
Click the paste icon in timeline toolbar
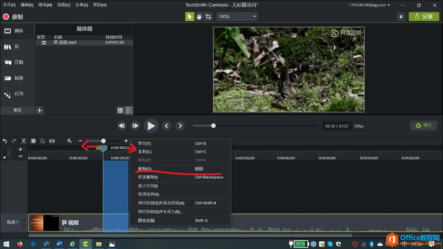pyautogui.click(x=42, y=141)
